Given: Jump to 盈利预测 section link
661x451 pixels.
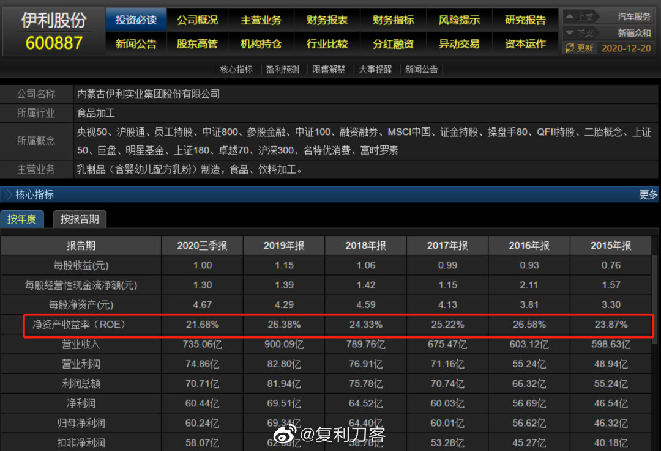Looking at the screenshot, I should point(282,69).
